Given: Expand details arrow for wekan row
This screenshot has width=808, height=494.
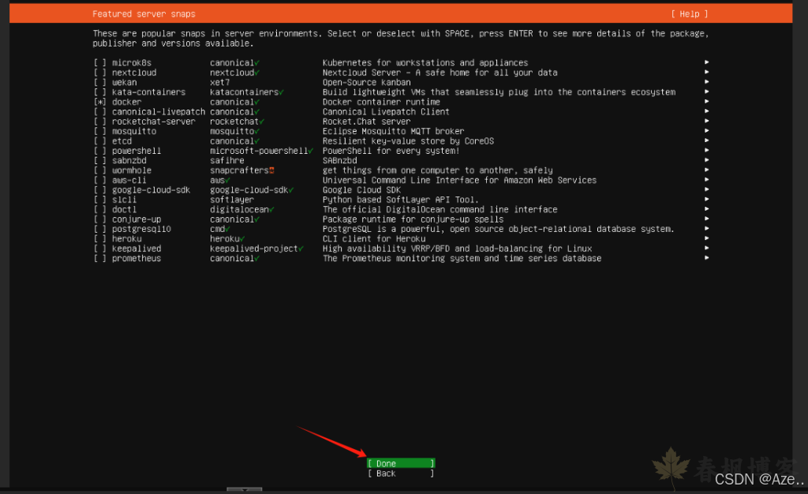Looking at the screenshot, I should (x=706, y=82).
